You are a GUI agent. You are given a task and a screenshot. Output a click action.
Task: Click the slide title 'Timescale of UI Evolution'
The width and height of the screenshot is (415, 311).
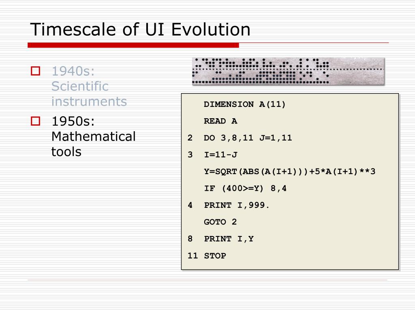pyautogui.click(x=140, y=29)
